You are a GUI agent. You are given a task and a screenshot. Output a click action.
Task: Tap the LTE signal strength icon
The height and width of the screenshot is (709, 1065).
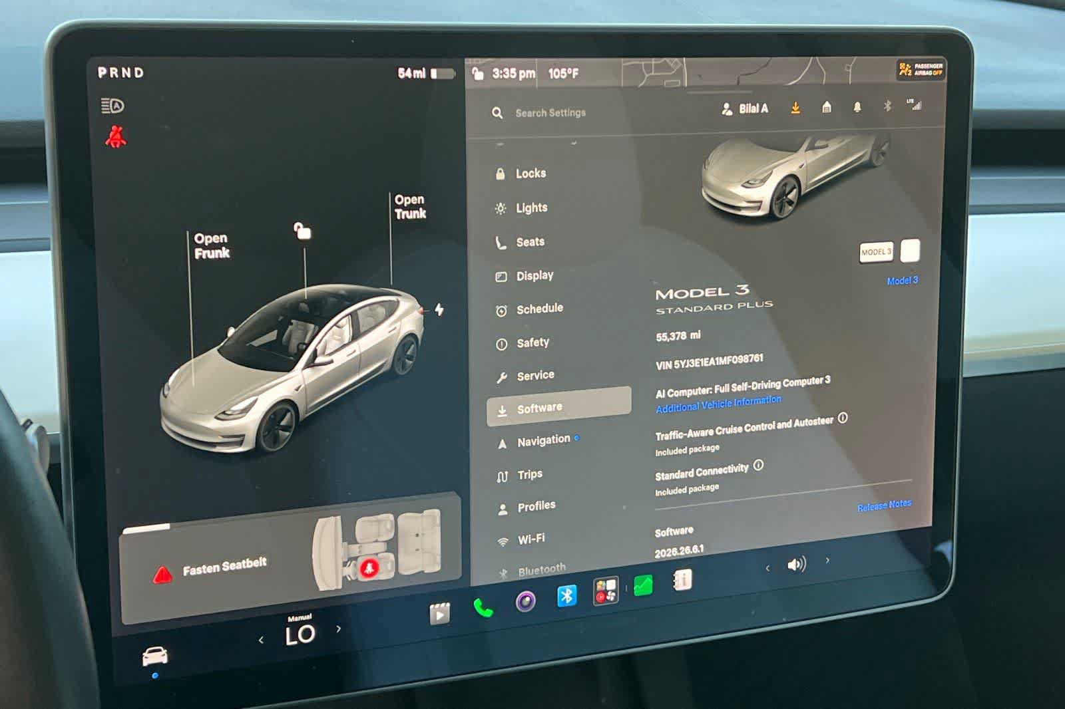(915, 104)
